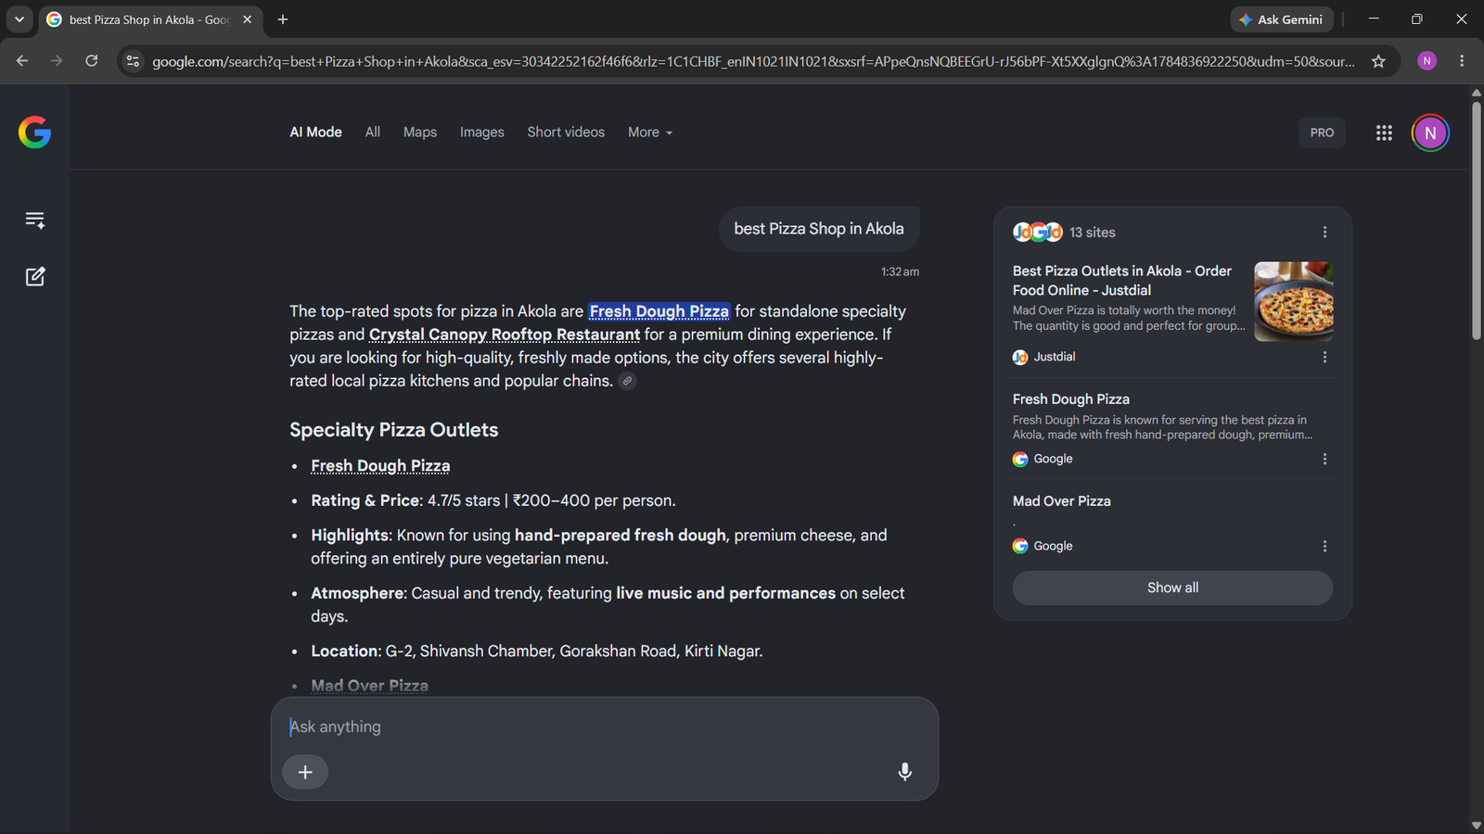Open Google account avatar on page
The image size is (1484, 834).
1430,133
